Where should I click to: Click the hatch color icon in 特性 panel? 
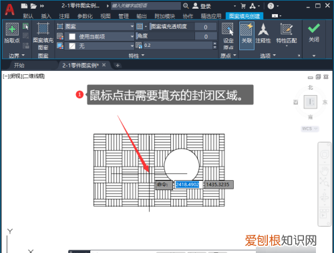point(60,36)
